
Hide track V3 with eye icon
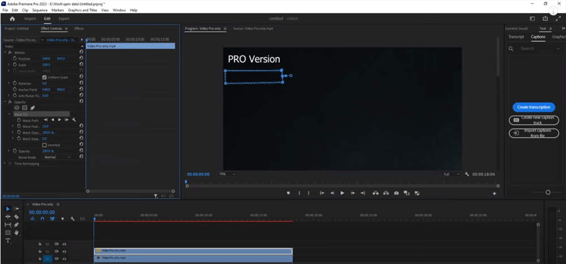[x=65, y=244]
